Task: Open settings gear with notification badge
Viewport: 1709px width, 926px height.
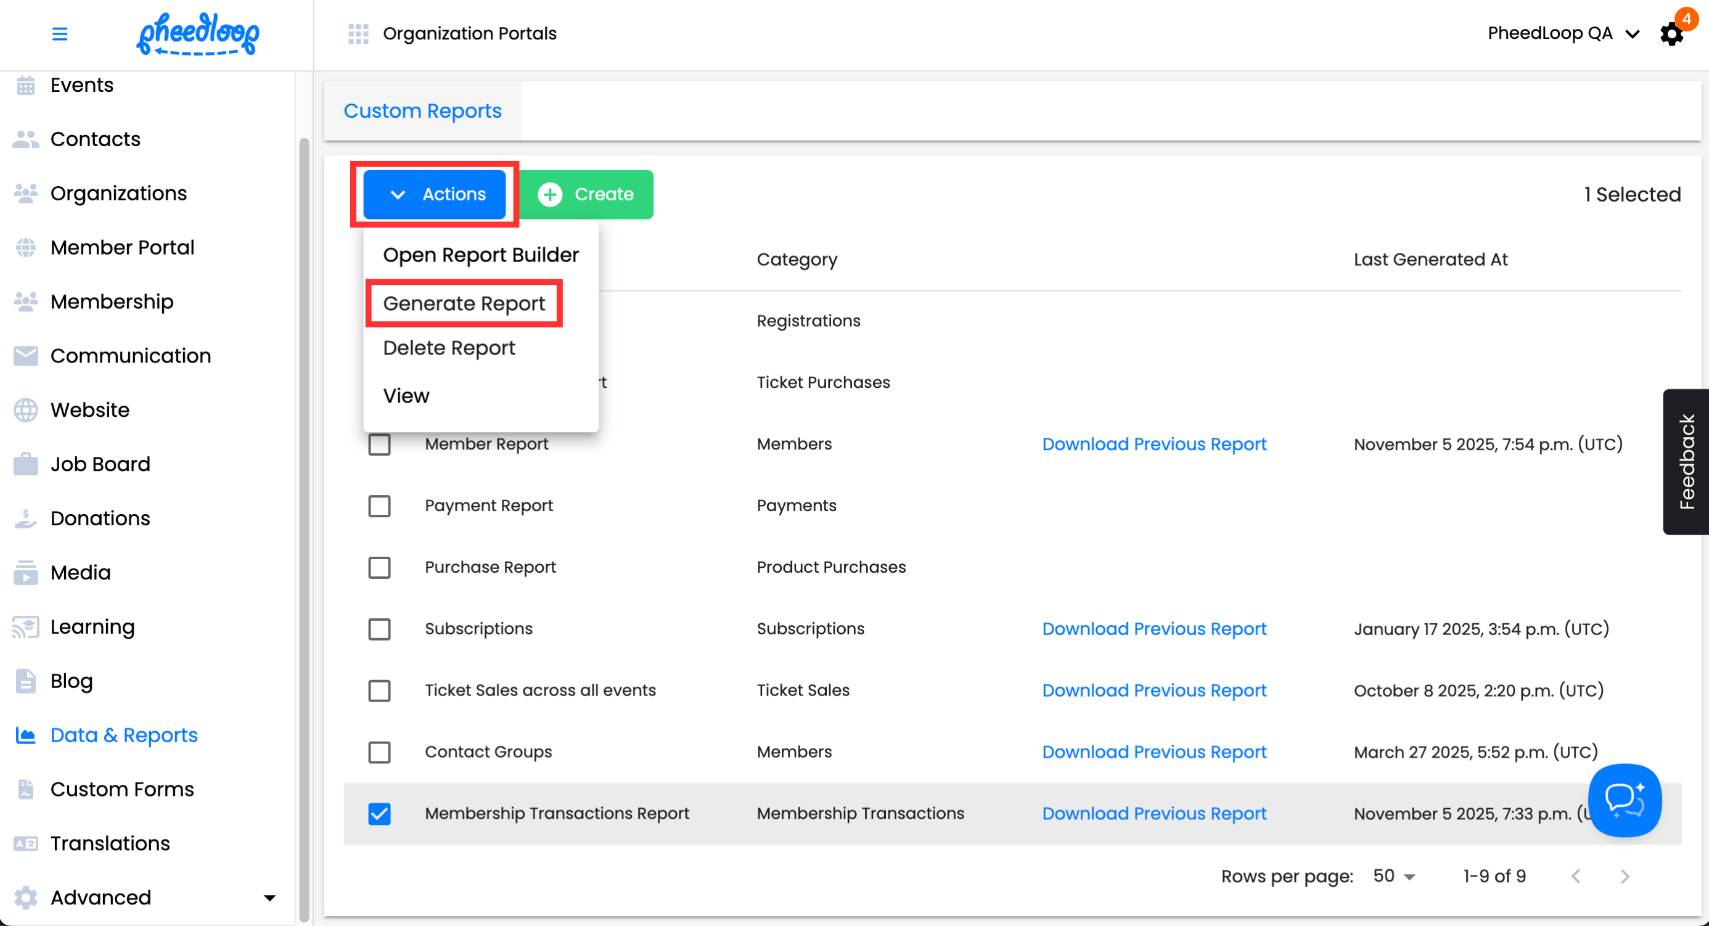Action: [1672, 34]
